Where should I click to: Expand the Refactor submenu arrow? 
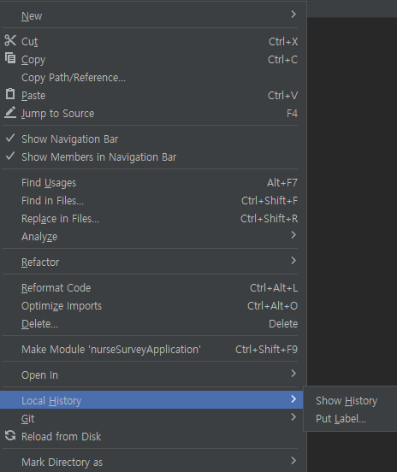[293, 261]
